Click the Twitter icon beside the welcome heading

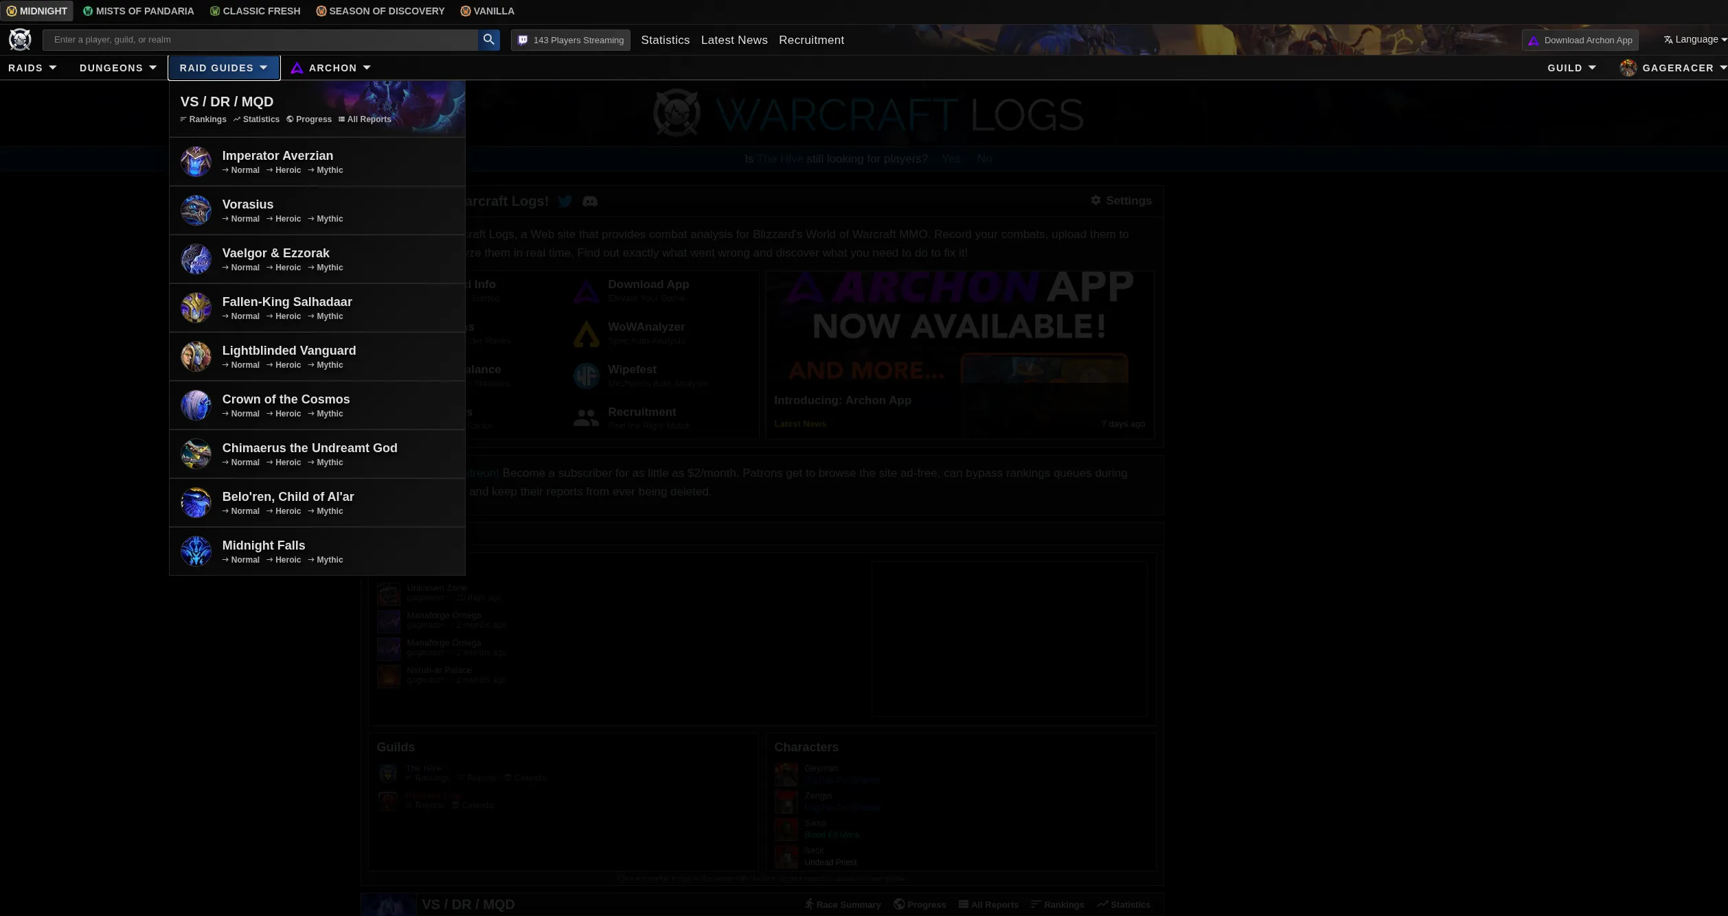pos(565,201)
